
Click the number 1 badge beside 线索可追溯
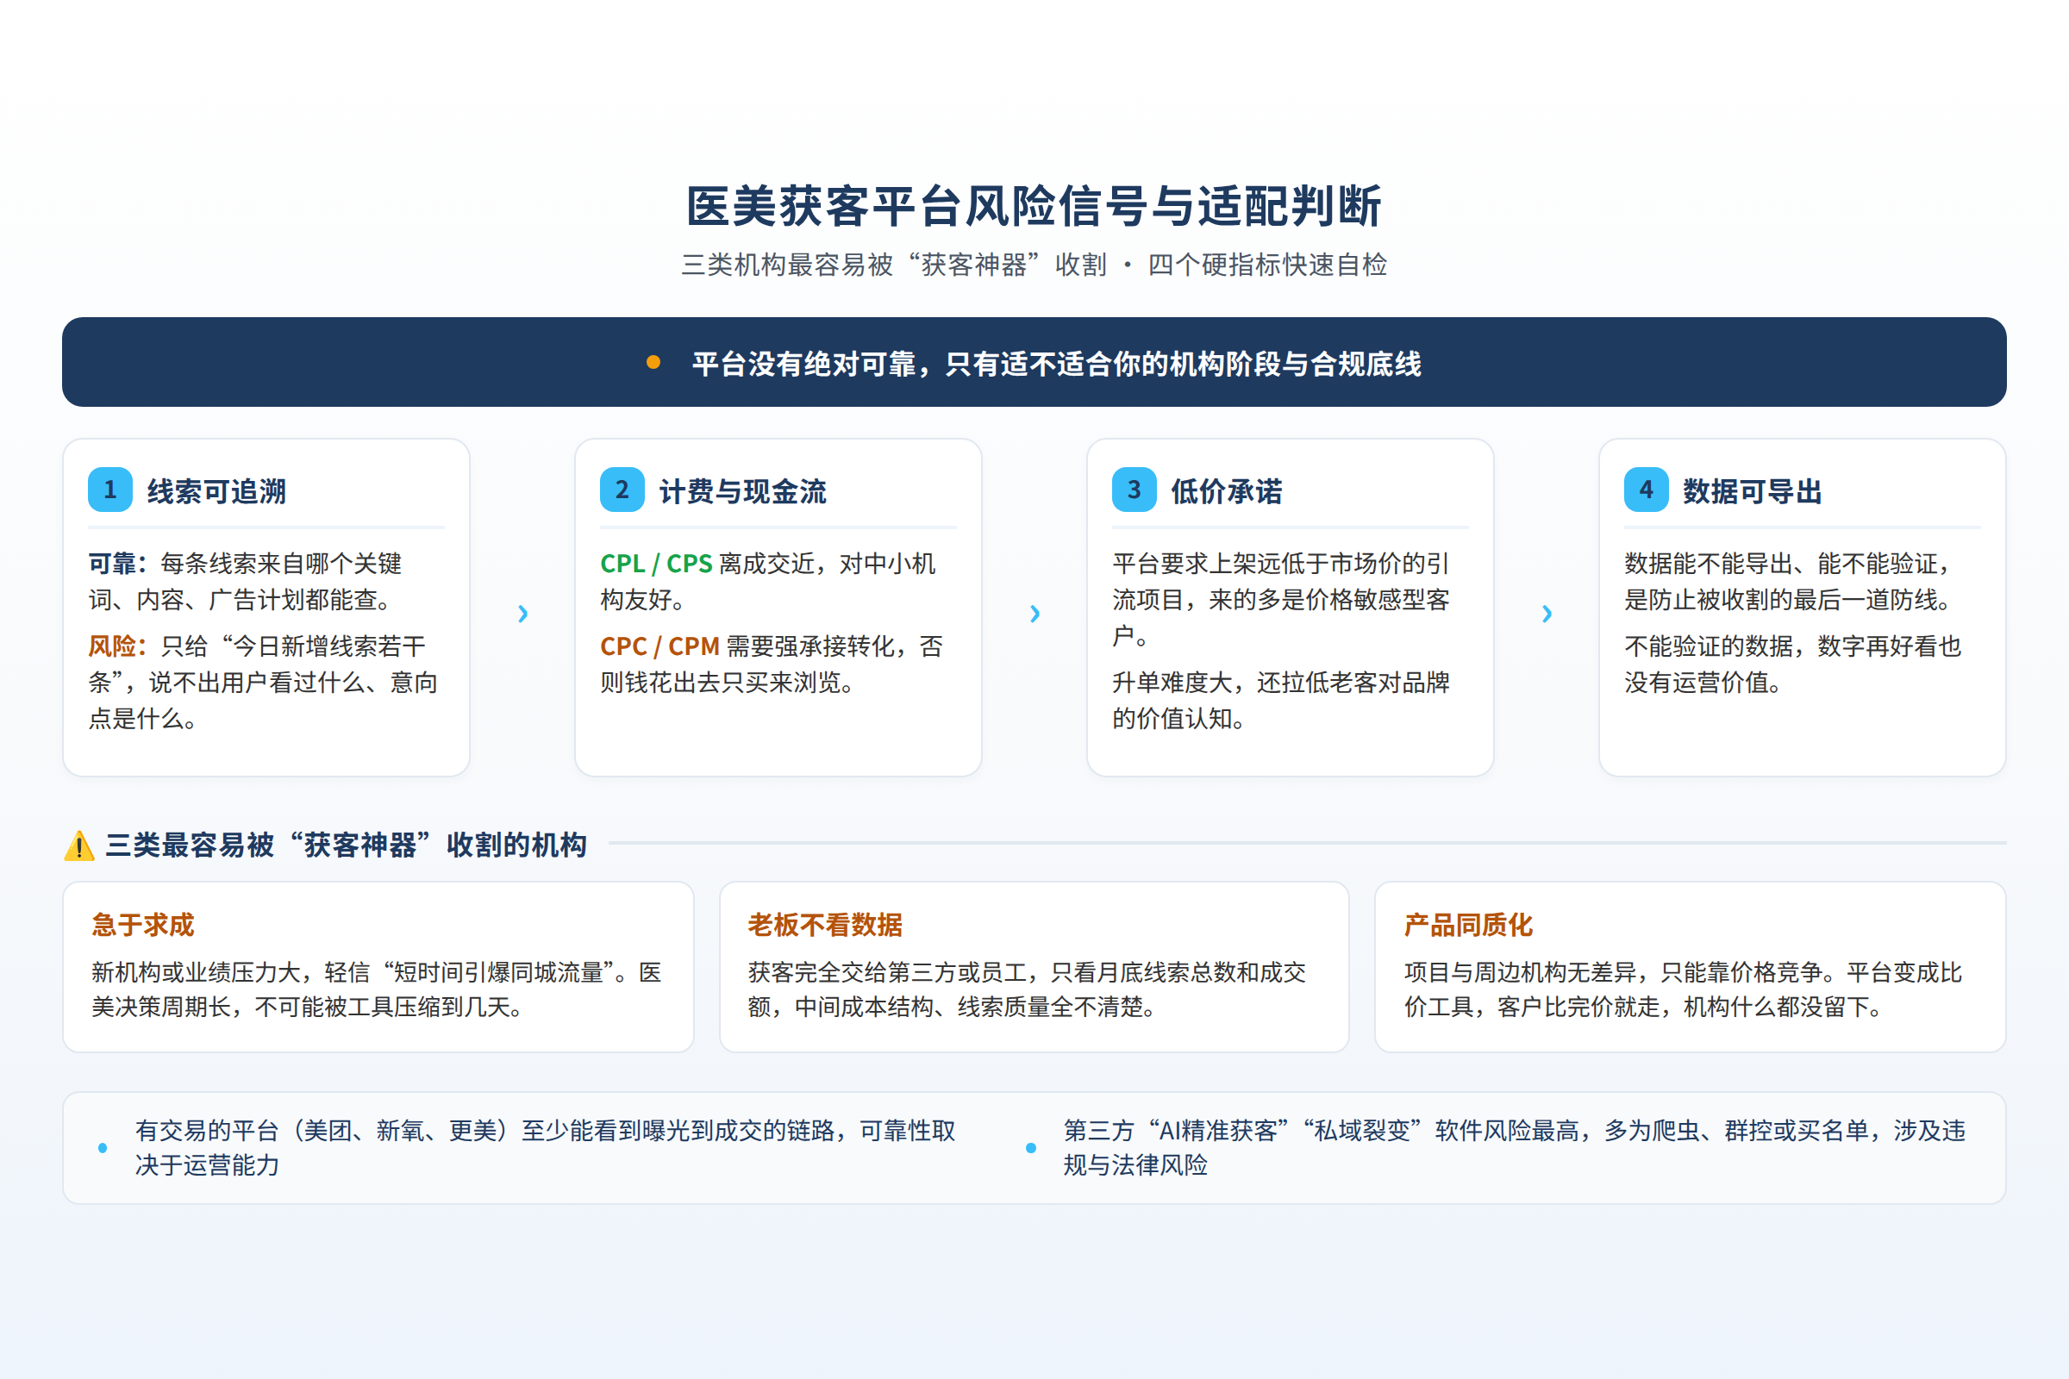coord(110,490)
